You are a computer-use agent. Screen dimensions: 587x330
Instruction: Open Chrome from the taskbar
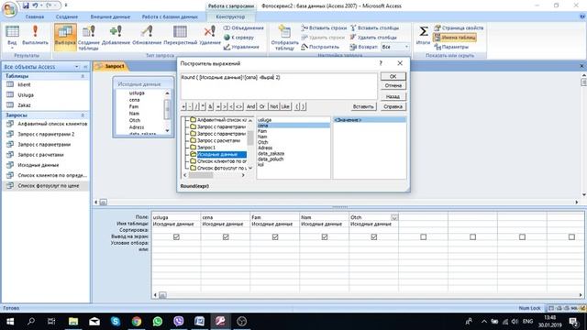[137, 321]
